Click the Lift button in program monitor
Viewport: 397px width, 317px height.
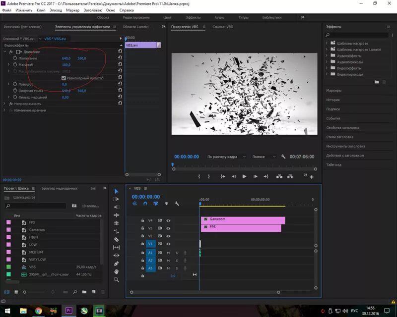point(279,176)
